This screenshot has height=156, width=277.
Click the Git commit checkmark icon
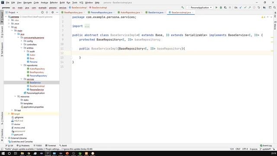tap(245, 8)
